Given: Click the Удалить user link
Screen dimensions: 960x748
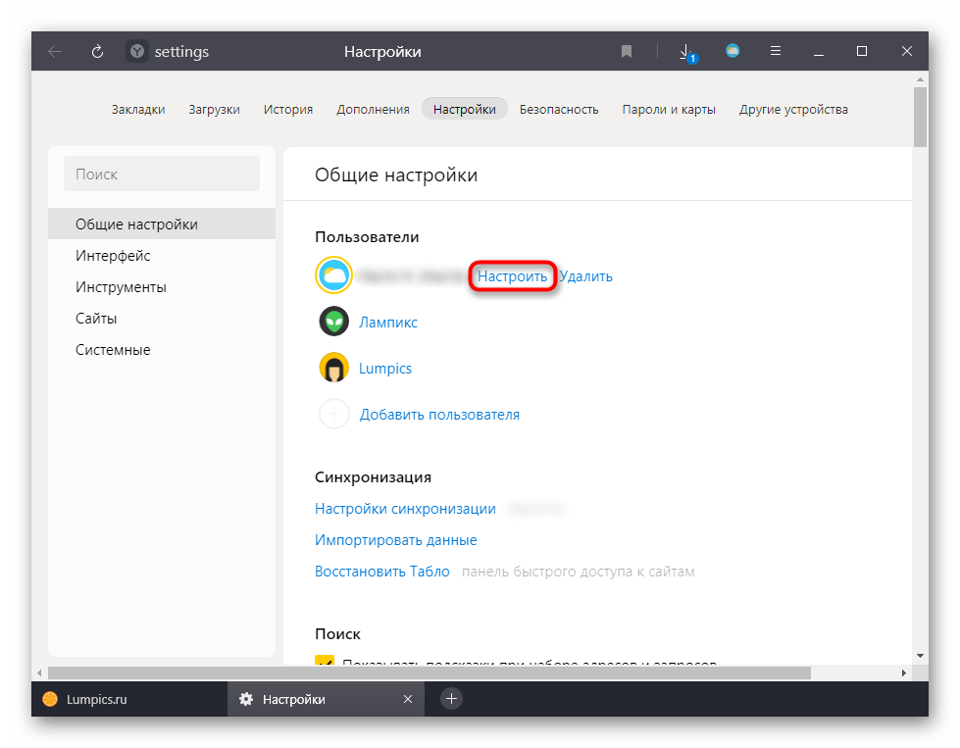Looking at the screenshot, I should [586, 276].
